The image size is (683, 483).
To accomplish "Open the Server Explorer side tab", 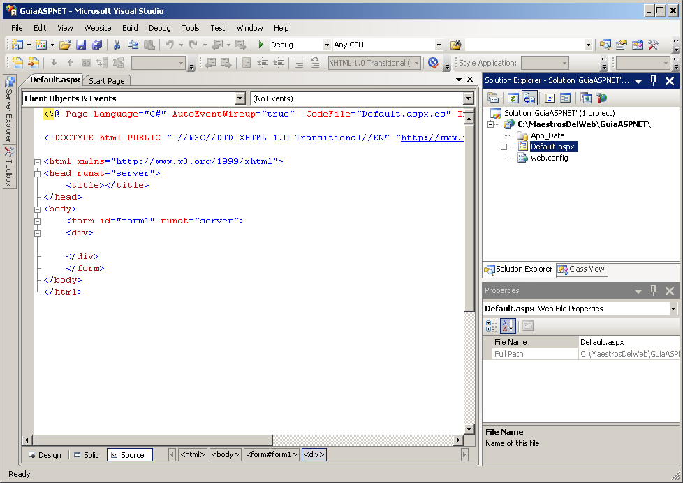I will (x=9, y=109).
